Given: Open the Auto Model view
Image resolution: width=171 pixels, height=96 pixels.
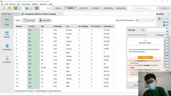Looking at the screenshot, I should (96, 8).
